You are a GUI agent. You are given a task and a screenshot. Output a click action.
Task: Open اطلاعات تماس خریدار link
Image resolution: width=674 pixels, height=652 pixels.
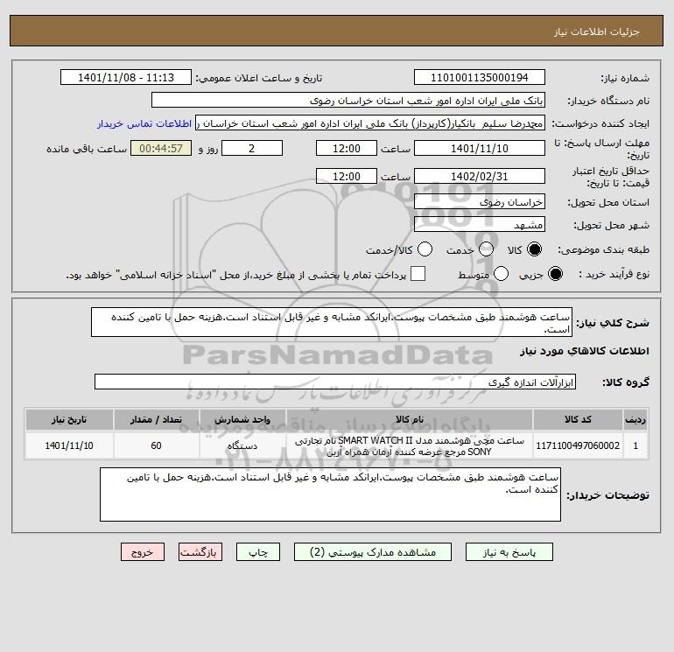144,123
